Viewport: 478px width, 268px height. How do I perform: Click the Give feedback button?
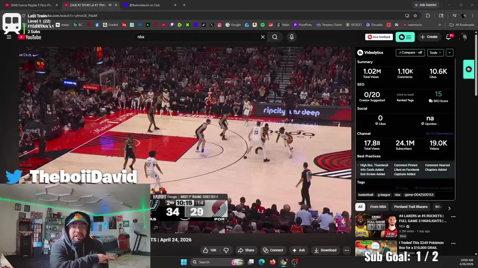(x=379, y=37)
